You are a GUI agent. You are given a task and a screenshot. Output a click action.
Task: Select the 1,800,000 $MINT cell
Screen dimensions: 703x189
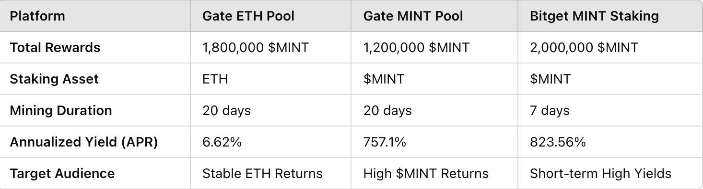[x=271, y=47]
